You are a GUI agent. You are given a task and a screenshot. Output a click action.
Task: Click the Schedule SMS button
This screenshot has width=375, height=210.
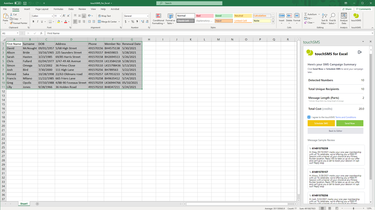pyautogui.click(x=321, y=123)
